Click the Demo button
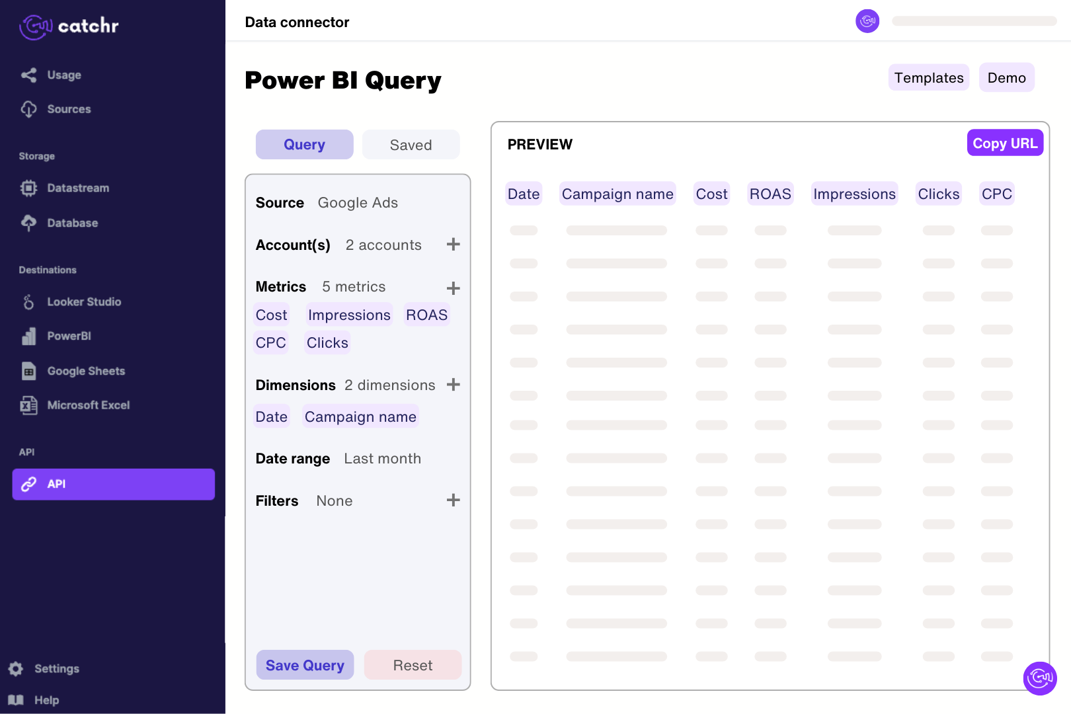This screenshot has height=714, width=1071. click(x=1007, y=78)
